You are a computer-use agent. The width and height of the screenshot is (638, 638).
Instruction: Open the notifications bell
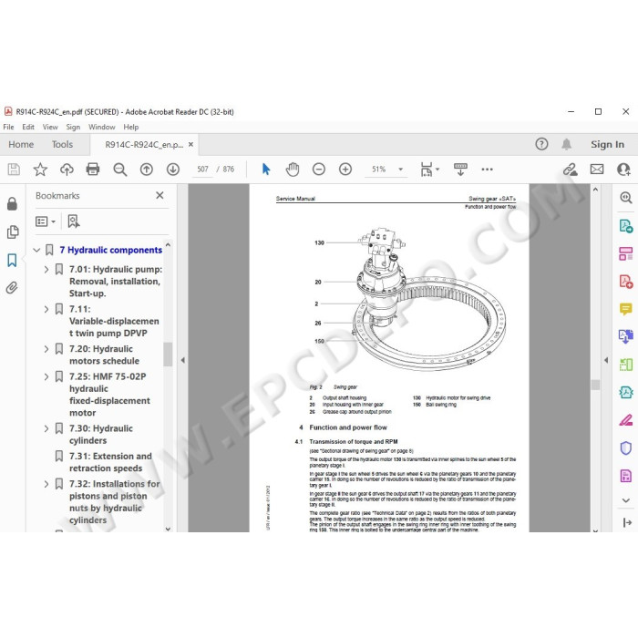[566, 144]
